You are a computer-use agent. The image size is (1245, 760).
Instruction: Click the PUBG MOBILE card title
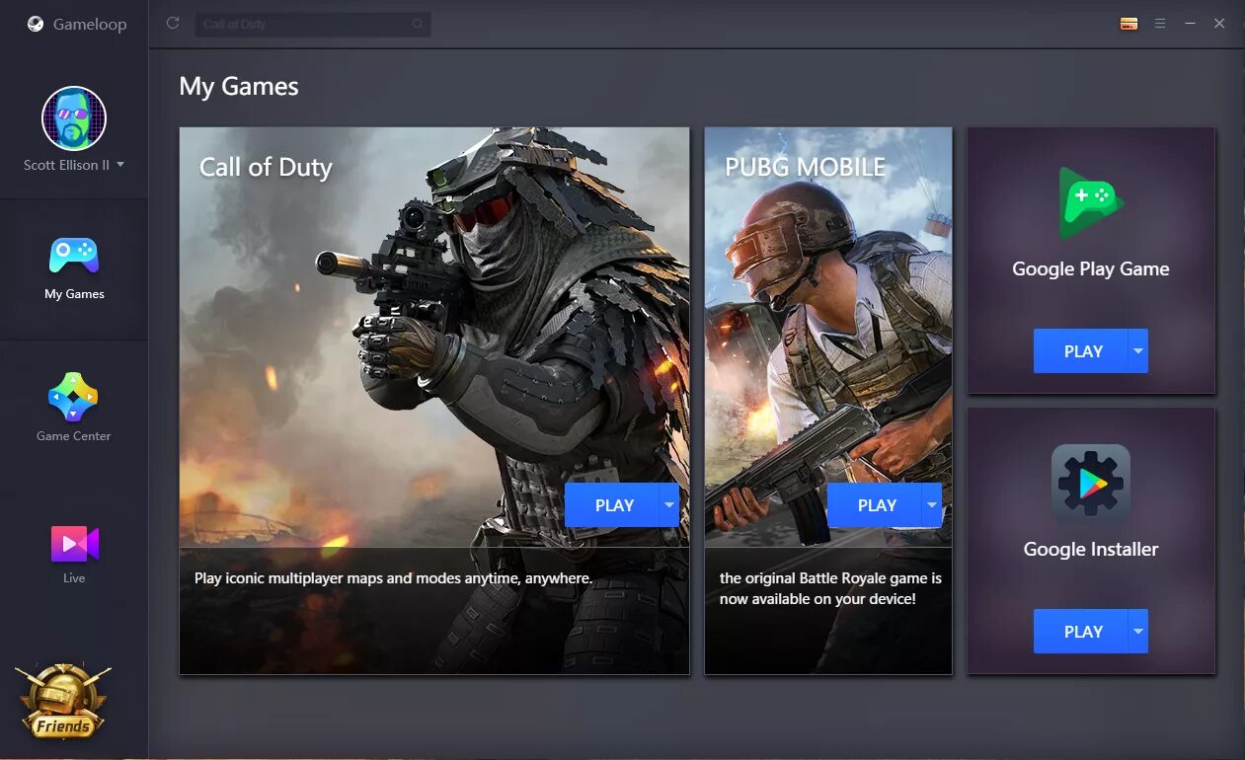805,168
